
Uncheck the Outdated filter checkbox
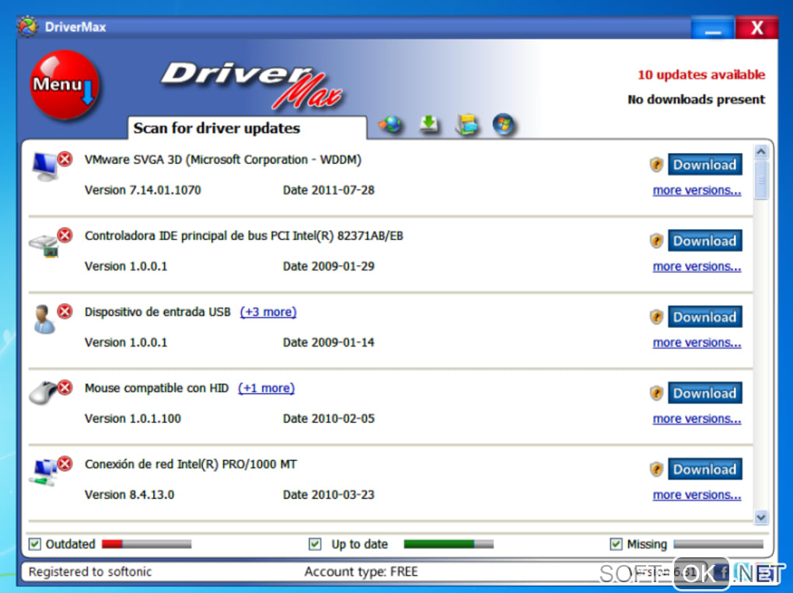pyautogui.click(x=34, y=544)
